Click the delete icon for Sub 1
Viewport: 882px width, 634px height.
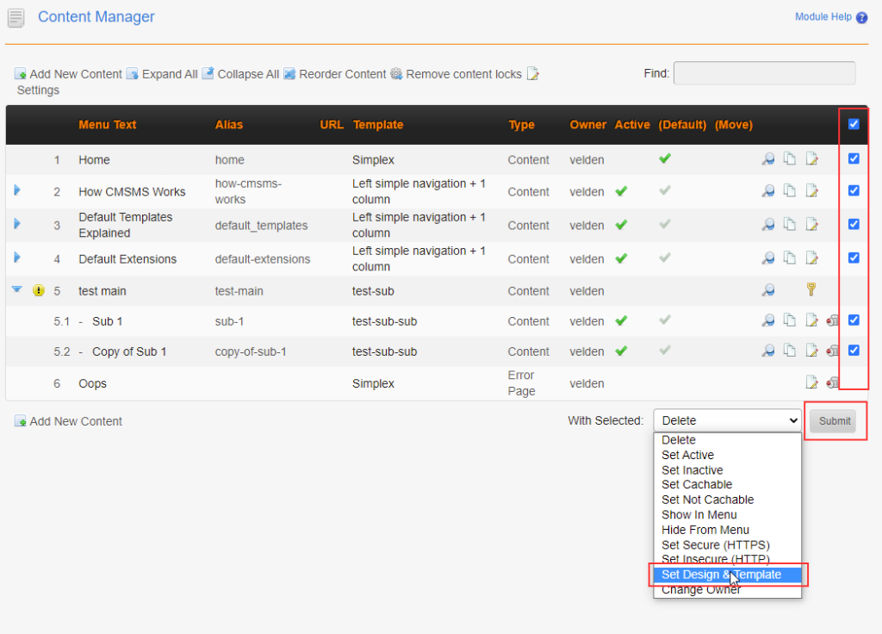click(832, 321)
